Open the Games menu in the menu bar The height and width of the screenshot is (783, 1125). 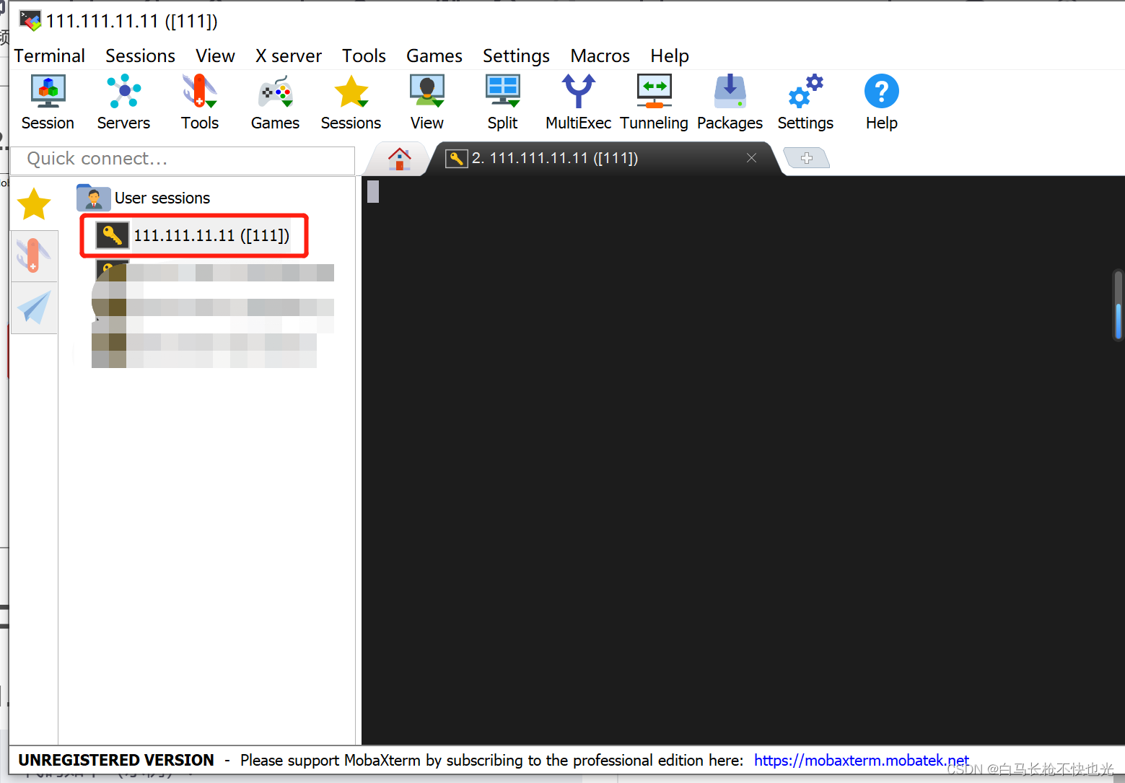(x=434, y=56)
